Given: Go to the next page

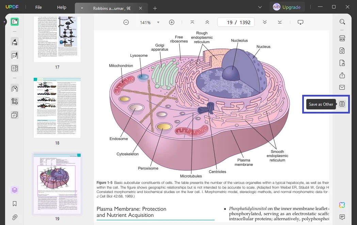Looking at the screenshot, I should click(x=264, y=22).
